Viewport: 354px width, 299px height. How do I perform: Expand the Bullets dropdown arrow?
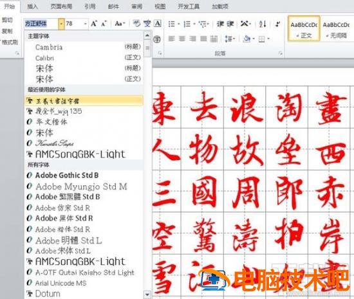[178, 24]
